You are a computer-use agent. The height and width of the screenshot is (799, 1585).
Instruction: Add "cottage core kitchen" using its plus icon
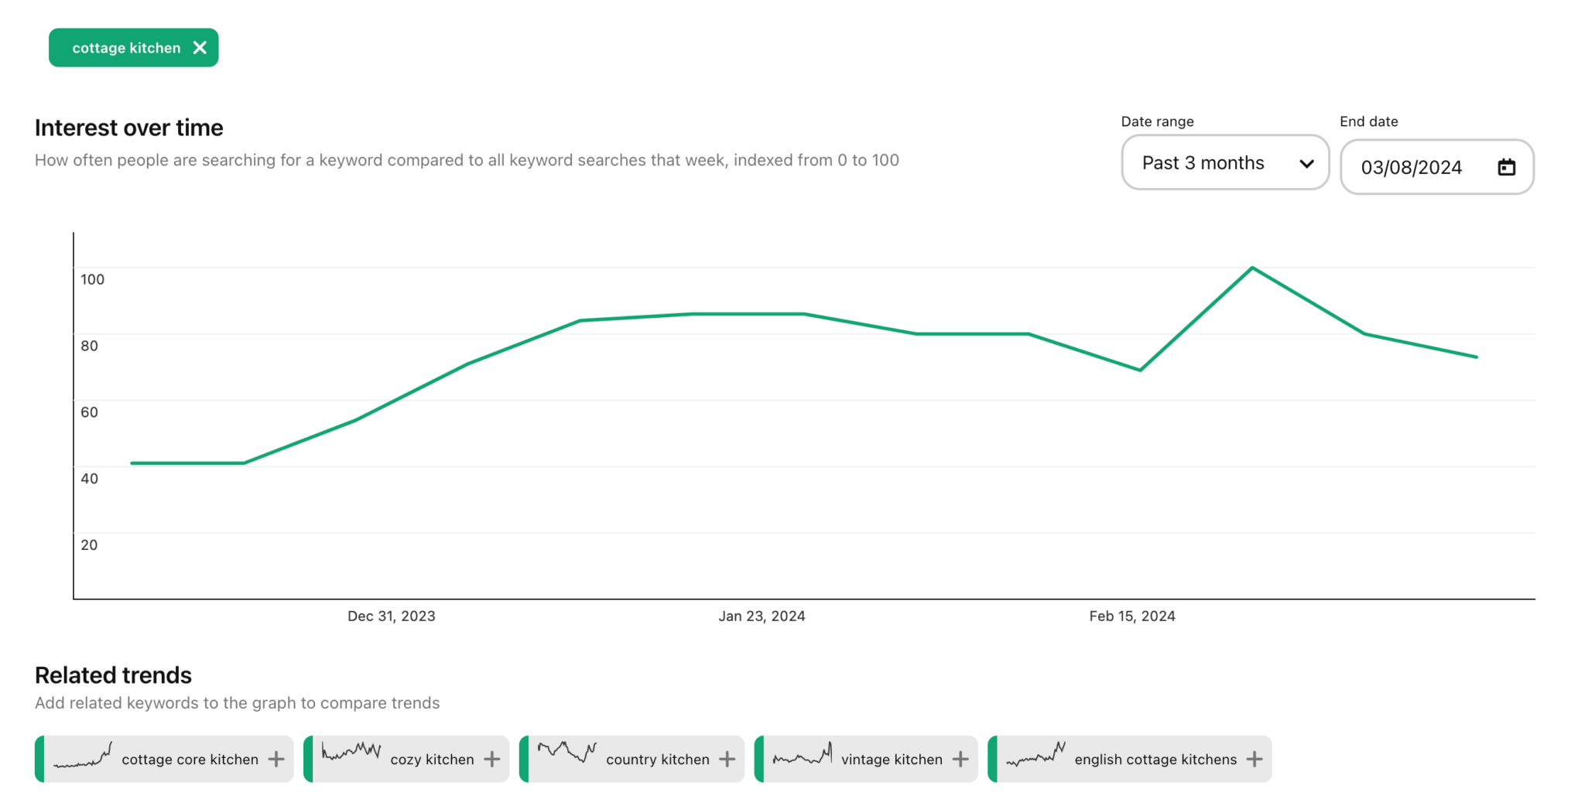[276, 759]
